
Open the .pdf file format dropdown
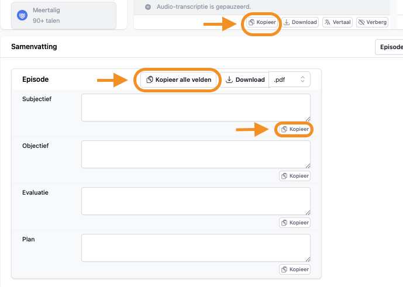click(x=290, y=79)
